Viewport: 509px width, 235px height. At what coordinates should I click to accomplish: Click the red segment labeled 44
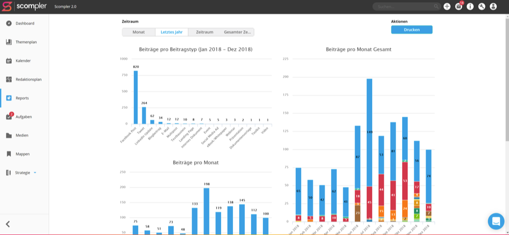coord(382,190)
